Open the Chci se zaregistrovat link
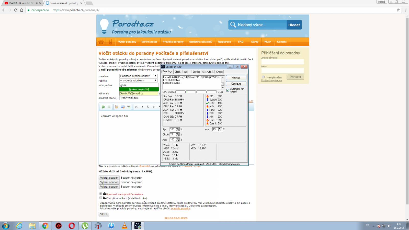 271,80
